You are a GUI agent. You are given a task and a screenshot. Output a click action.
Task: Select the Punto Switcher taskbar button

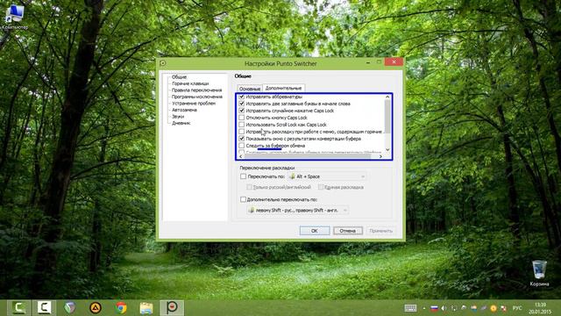(x=172, y=308)
